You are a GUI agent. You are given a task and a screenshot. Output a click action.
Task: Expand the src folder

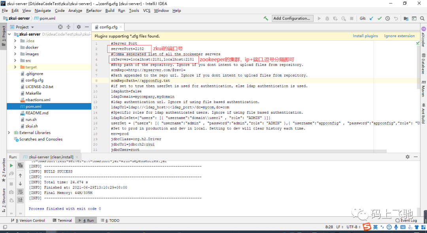[15, 60]
